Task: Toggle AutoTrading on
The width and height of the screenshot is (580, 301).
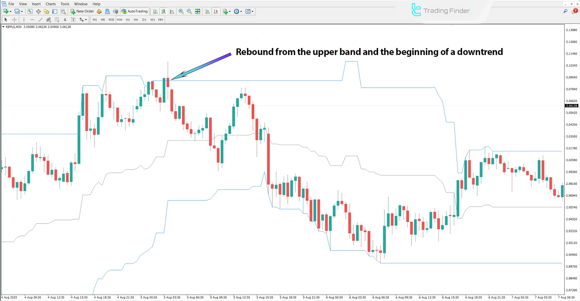Action: pos(134,11)
